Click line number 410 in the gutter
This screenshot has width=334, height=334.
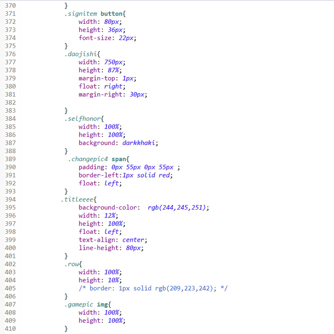pyautogui.click(x=10, y=329)
